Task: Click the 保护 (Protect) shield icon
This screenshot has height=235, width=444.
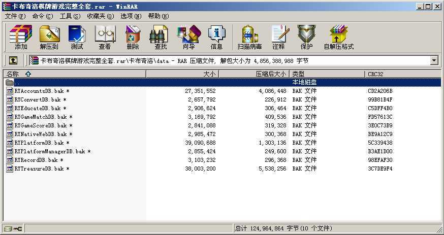Action: click(306, 37)
